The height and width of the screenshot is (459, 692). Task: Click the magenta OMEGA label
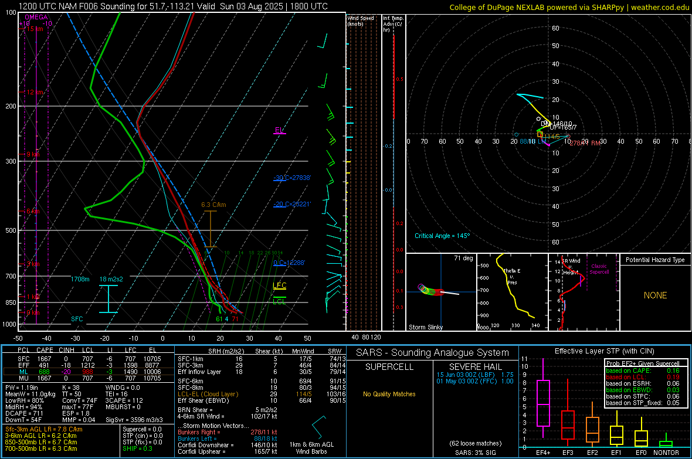[36, 17]
